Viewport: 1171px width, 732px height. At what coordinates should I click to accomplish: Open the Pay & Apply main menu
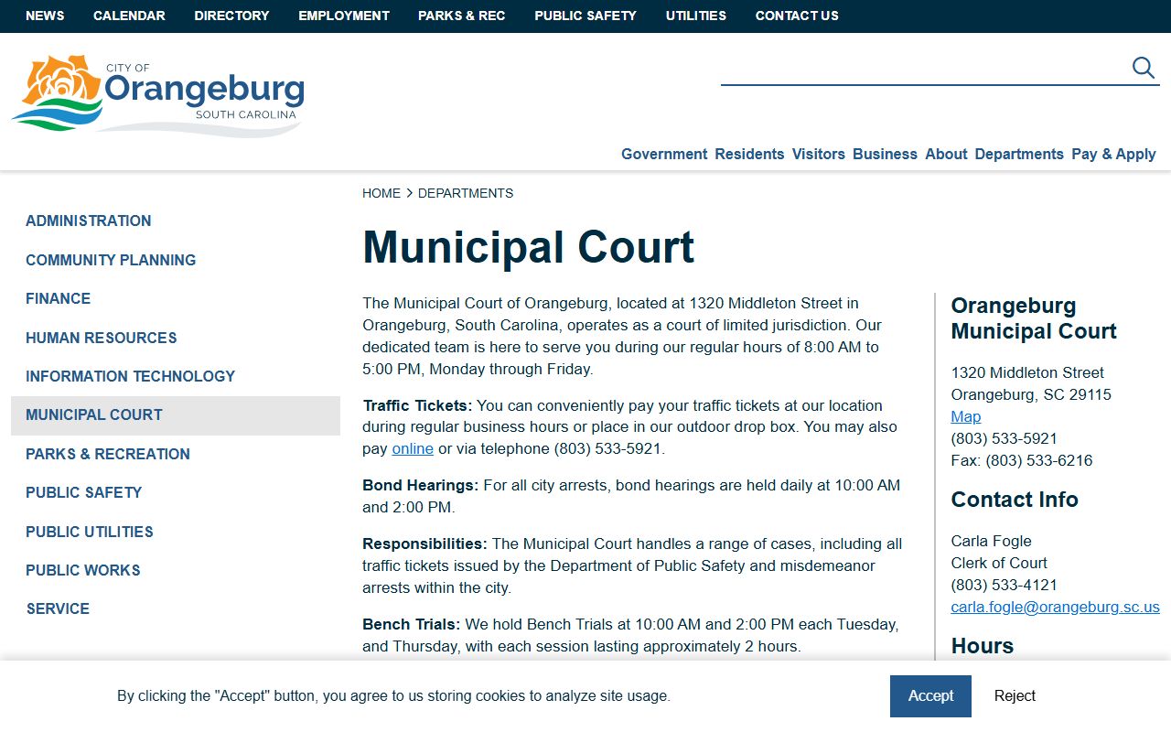coord(1113,154)
